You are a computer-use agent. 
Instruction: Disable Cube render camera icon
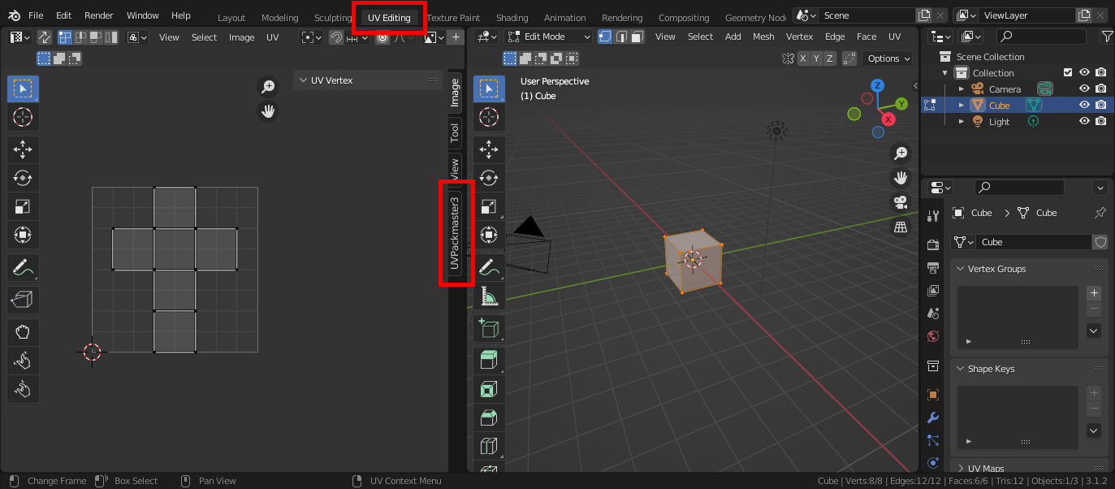(1100, 105)
